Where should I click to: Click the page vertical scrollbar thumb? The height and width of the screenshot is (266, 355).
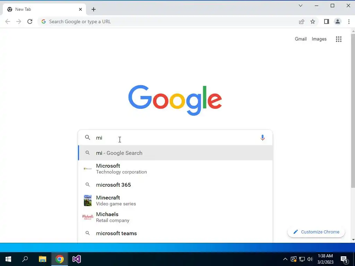pyautogui.click(x=353, y=111)
